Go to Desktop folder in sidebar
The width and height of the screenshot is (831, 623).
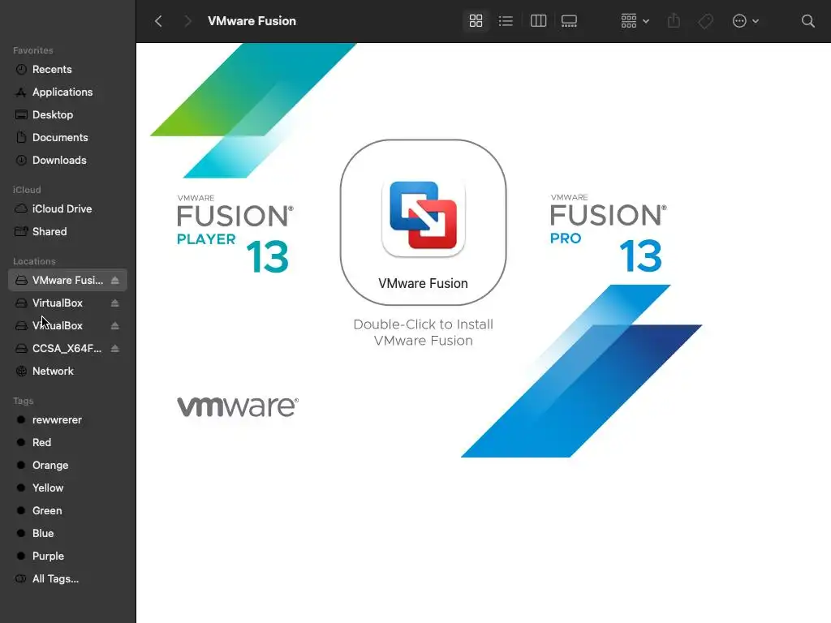(x=68, y=115)
